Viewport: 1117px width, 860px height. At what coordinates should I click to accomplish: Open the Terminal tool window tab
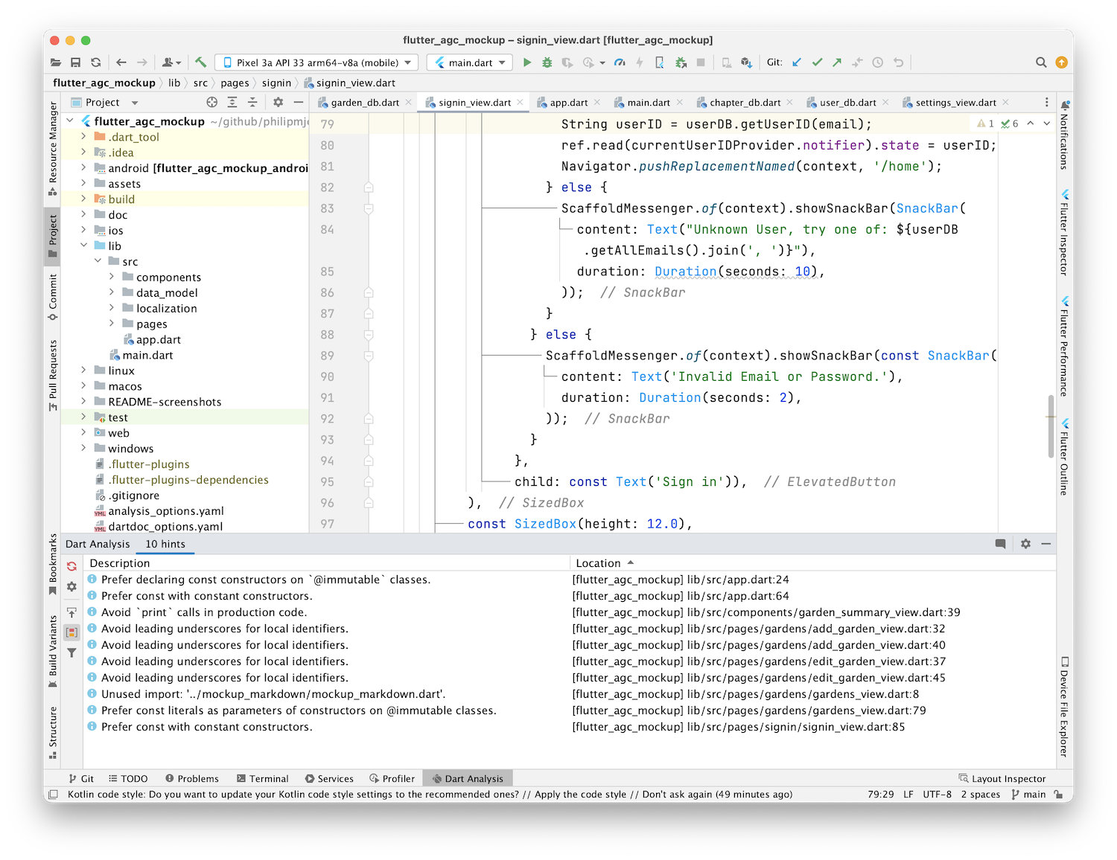(262, 778)
